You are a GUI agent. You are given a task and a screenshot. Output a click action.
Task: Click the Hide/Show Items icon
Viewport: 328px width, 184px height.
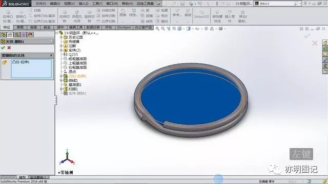[197, 29]
